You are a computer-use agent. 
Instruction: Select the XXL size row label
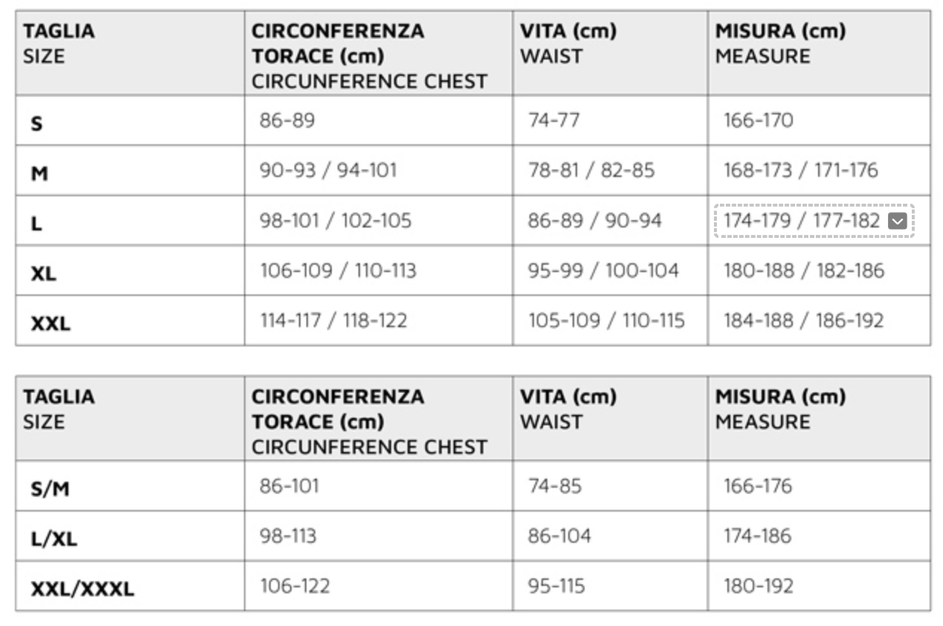click(x=51, y=323)
